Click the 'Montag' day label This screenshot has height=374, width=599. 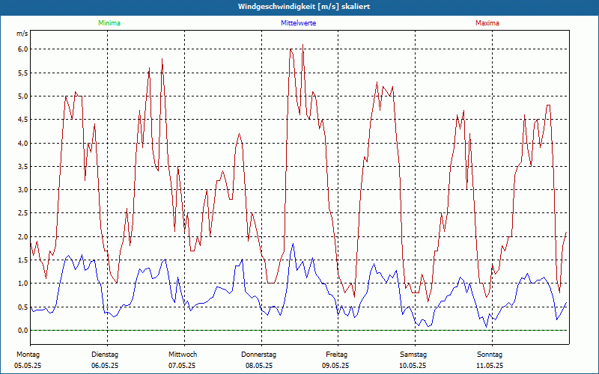pos(28,355)
